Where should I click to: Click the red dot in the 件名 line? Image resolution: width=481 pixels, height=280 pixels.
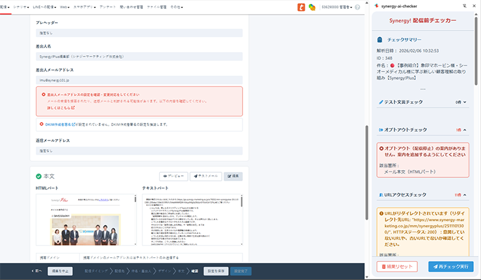click(392, 66)
